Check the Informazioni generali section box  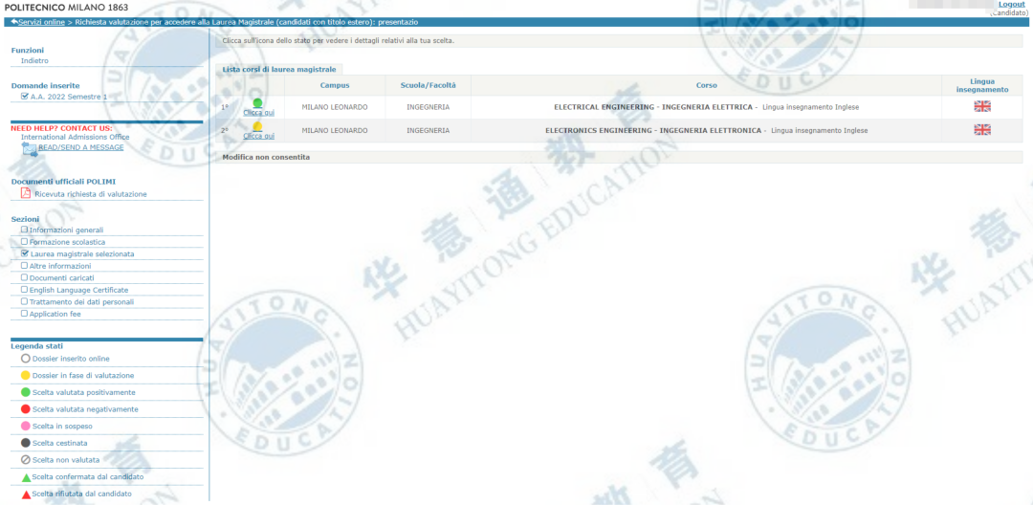(x=24, y=230)
